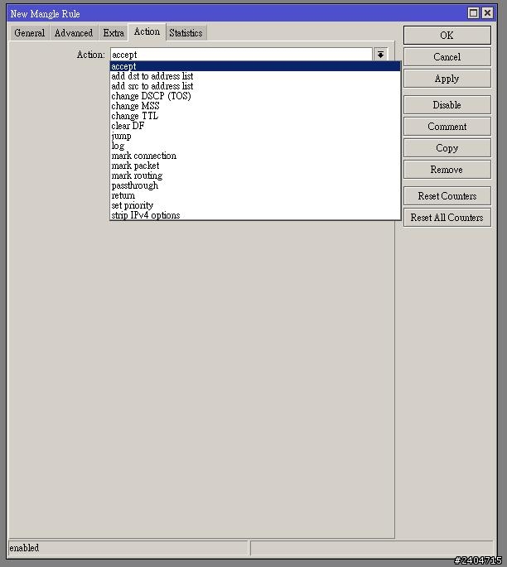Viewport: 507px width, 567px height.
Task: Select 'mark packet' from the list
Action: pyautogui.click(x=255, y=166)
